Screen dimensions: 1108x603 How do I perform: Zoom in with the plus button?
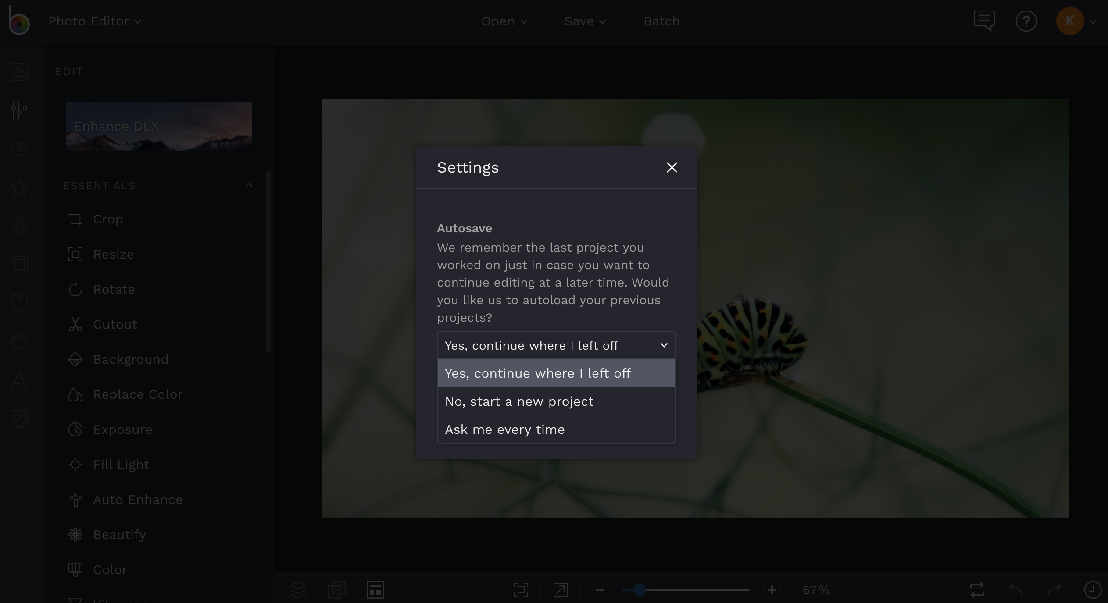pyautogui.click(x=772, y=590)
